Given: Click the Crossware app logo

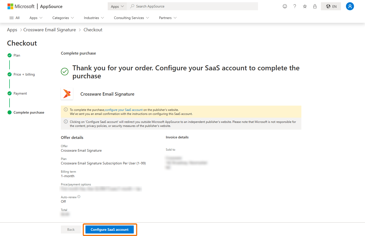Looking at the screenshot, I should [67, 94].
